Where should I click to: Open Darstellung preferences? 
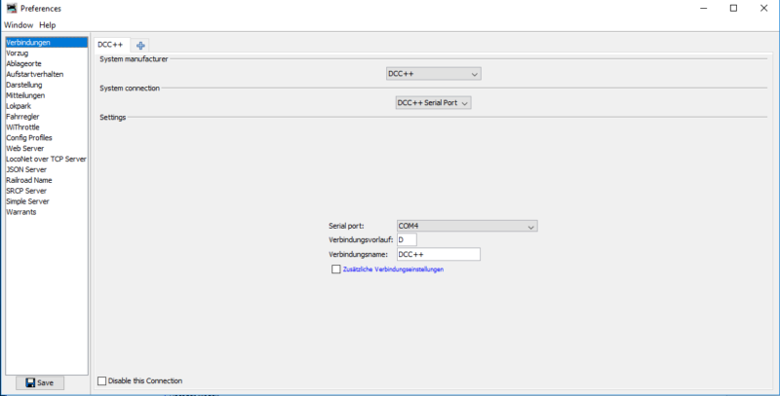click(x=47, y=85)
